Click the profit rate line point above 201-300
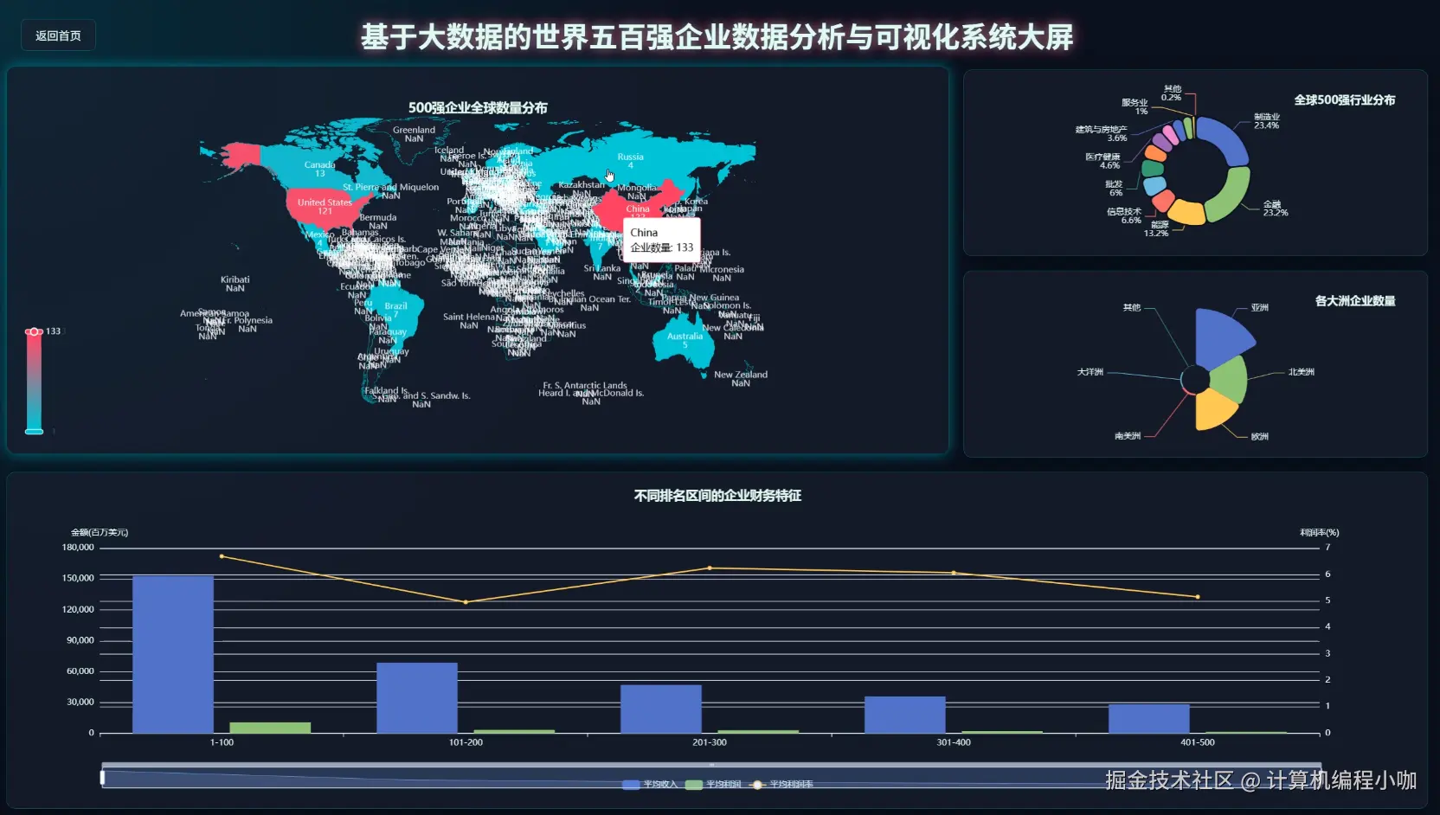The image size is (1440, 815). pyautogui.click(x=710, y=568)
